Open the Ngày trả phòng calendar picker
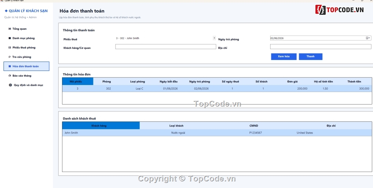Image resolution: width=373 pixels, height=188 pixels. 368,38
